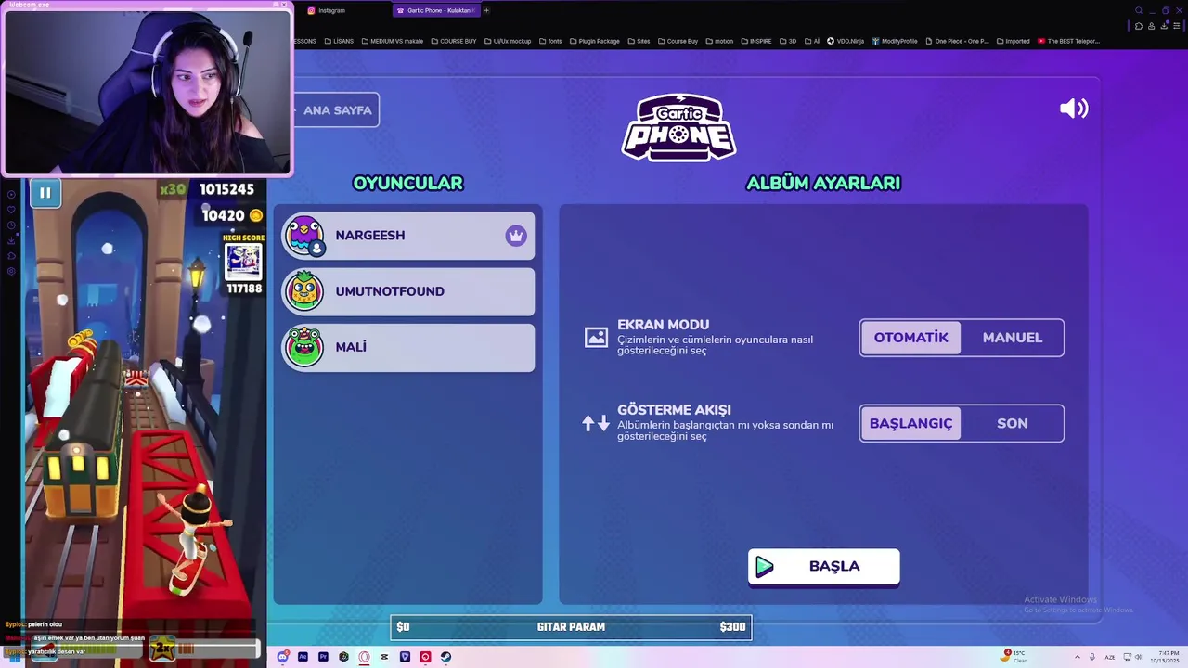Image resolution: width=1188 pixels, height=668 pixels.
Task: Pause the Subway Surfers game
Action: [45, 193]
